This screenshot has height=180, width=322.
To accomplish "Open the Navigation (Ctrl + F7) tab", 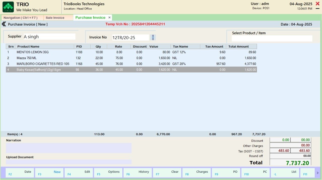I will coord(20,18).
